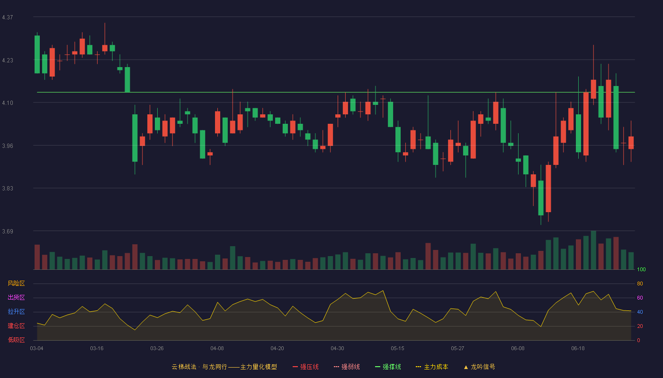Image resolution: width=663 pixels, height=378 pixels.
Task: Toggle the 强弱线 legend entry
Action: (x=347, y=367)
